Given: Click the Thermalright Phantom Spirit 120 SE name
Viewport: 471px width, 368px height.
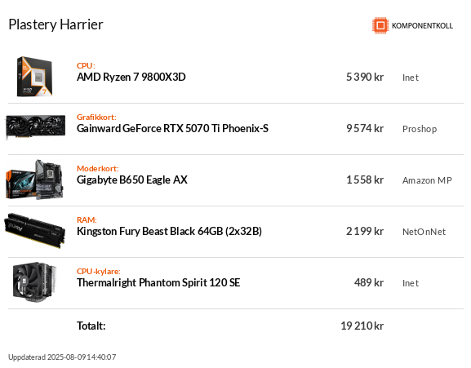Looking at the screenshot, I should point(158,283).
